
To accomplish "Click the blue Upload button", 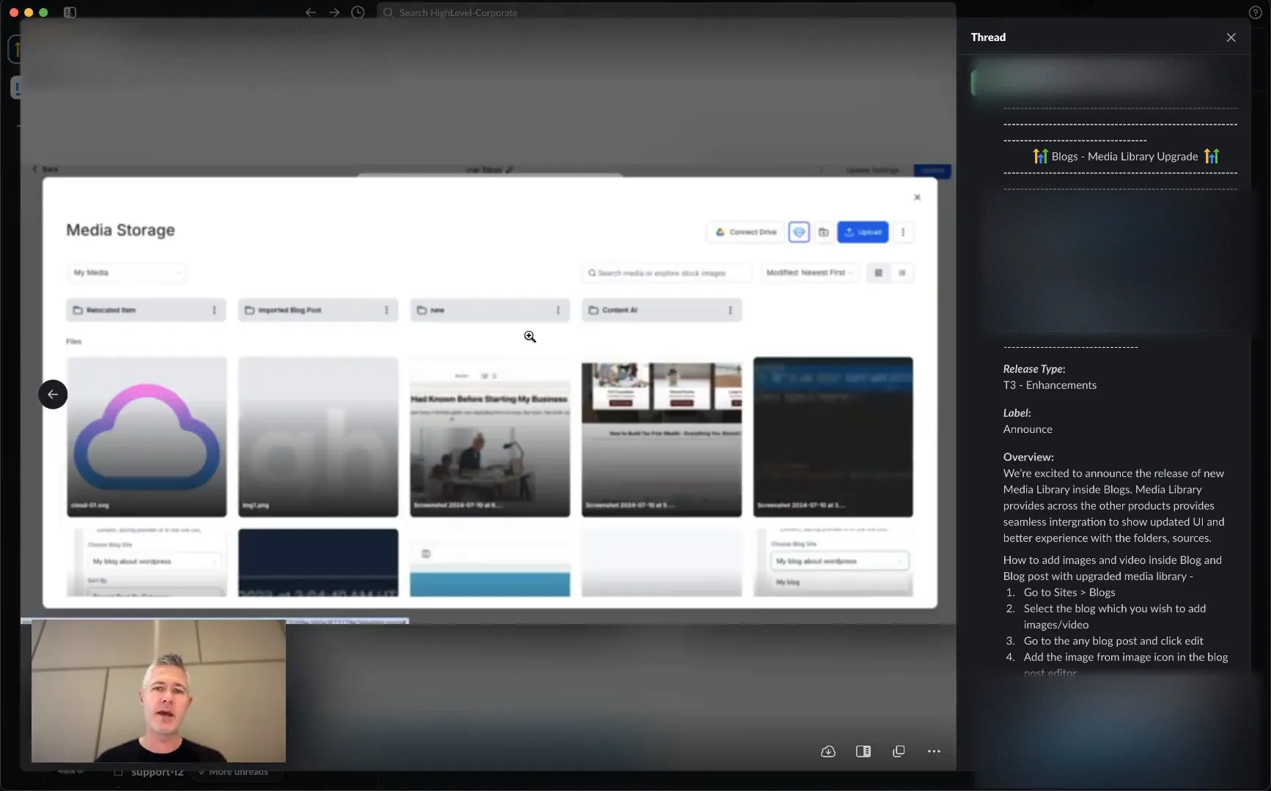I will (863, 232).
